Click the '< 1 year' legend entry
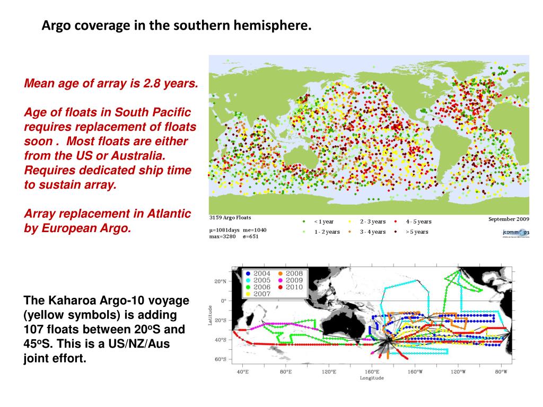 [318, 222]
